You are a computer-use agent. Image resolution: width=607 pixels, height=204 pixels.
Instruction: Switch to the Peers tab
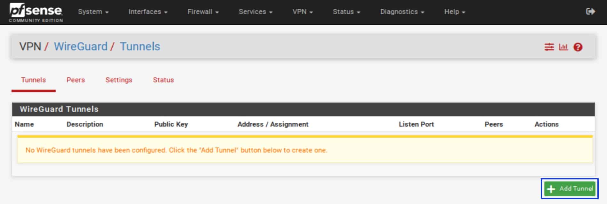point(76,80)
